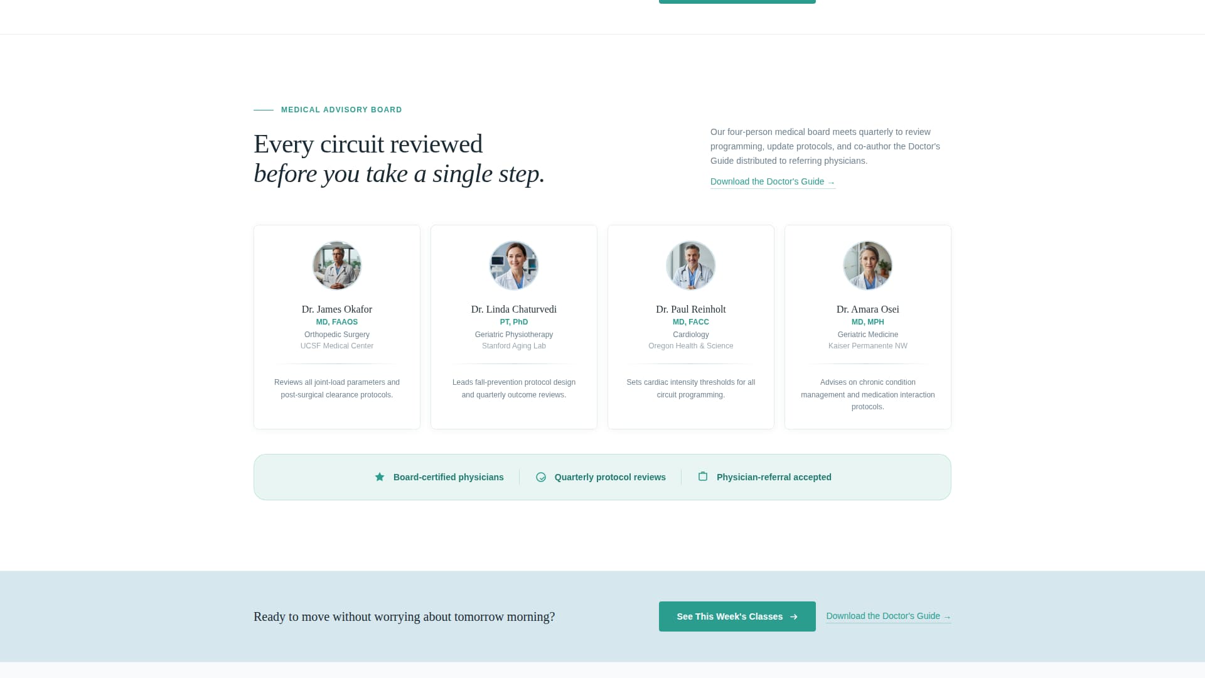
Task: Click the star icon beside Board-certified physicians
Action: click(x=380, y=477)
